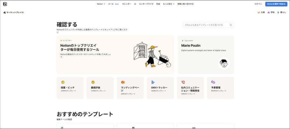The height and width of the screenshot is (129, 290).
Task: Open the カレンダー menu item
Action: click(127, 4)
